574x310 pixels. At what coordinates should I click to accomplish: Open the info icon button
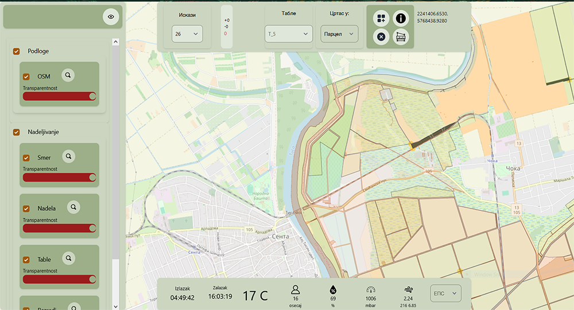(401, 18)
